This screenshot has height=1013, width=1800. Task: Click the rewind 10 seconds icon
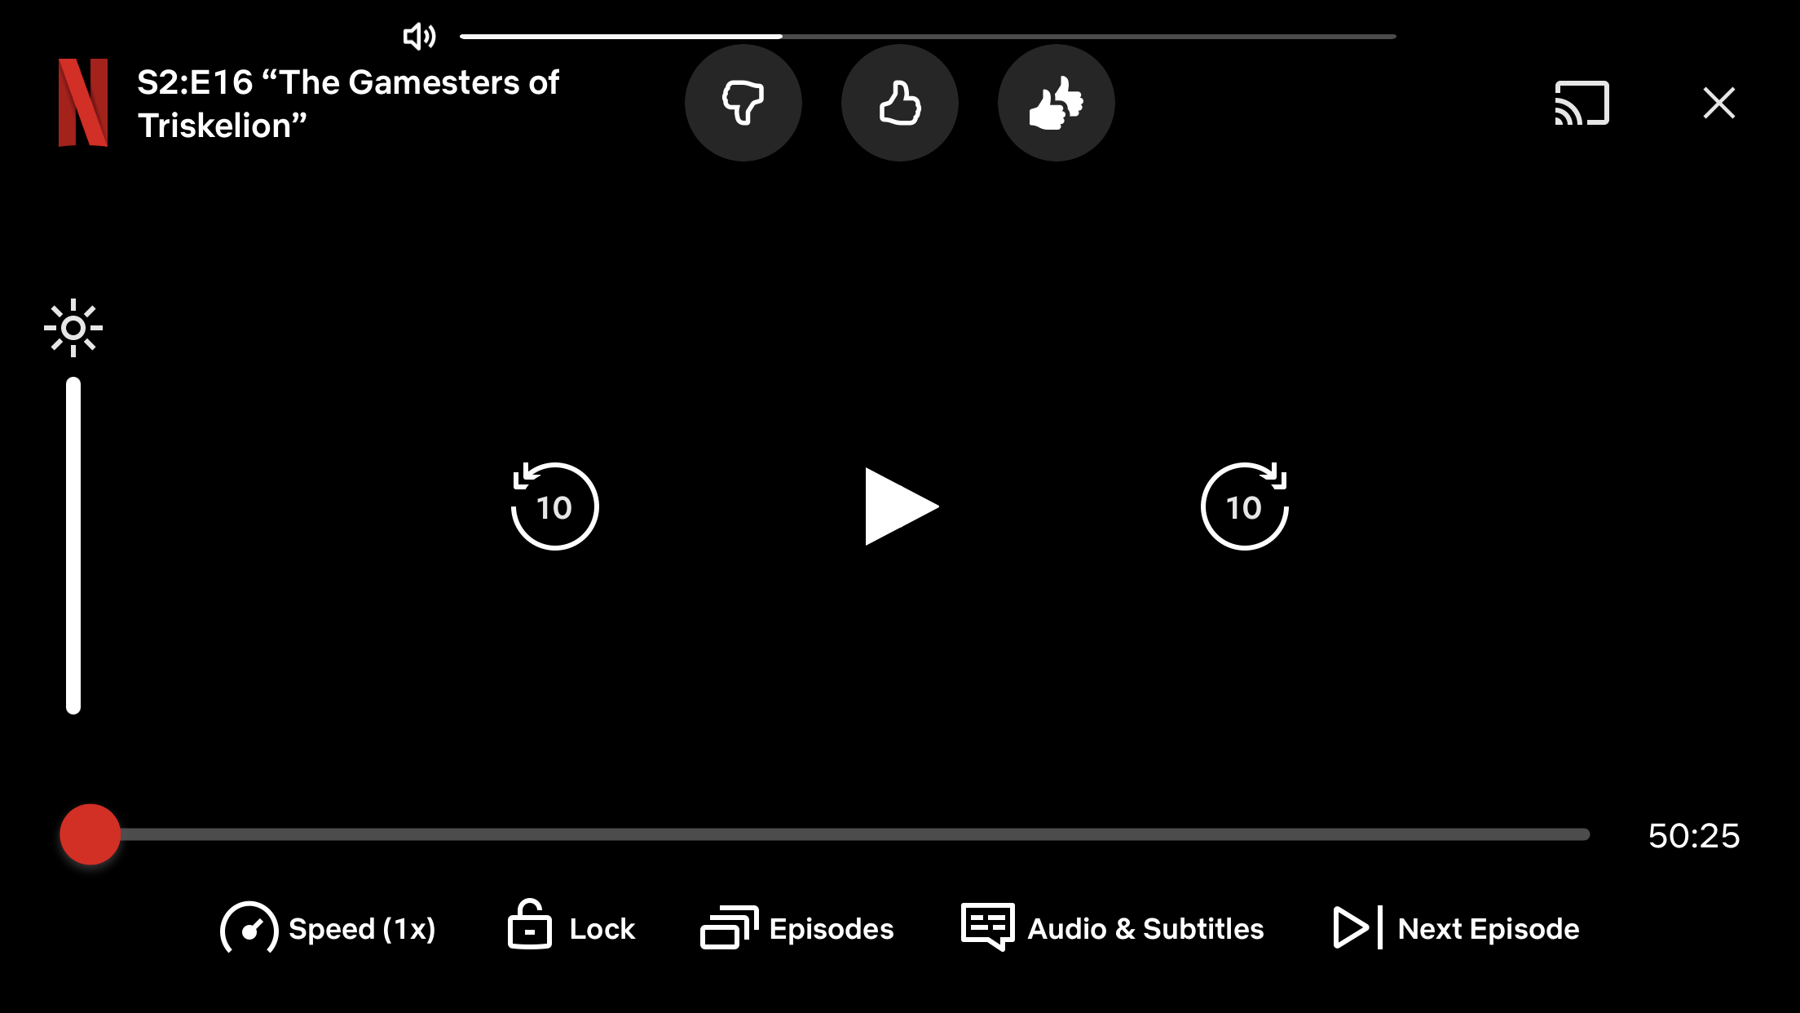click(x=554, y=506)
